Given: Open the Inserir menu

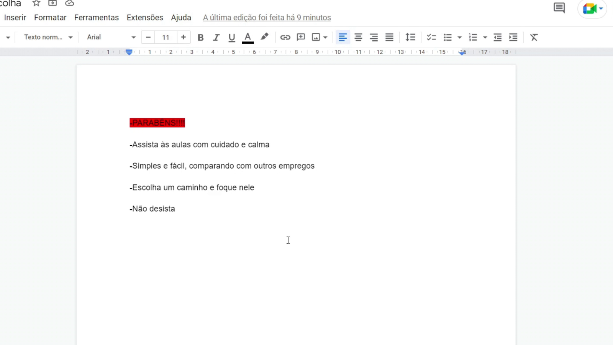Looking at the screenshot, I should tap(15, 18).
